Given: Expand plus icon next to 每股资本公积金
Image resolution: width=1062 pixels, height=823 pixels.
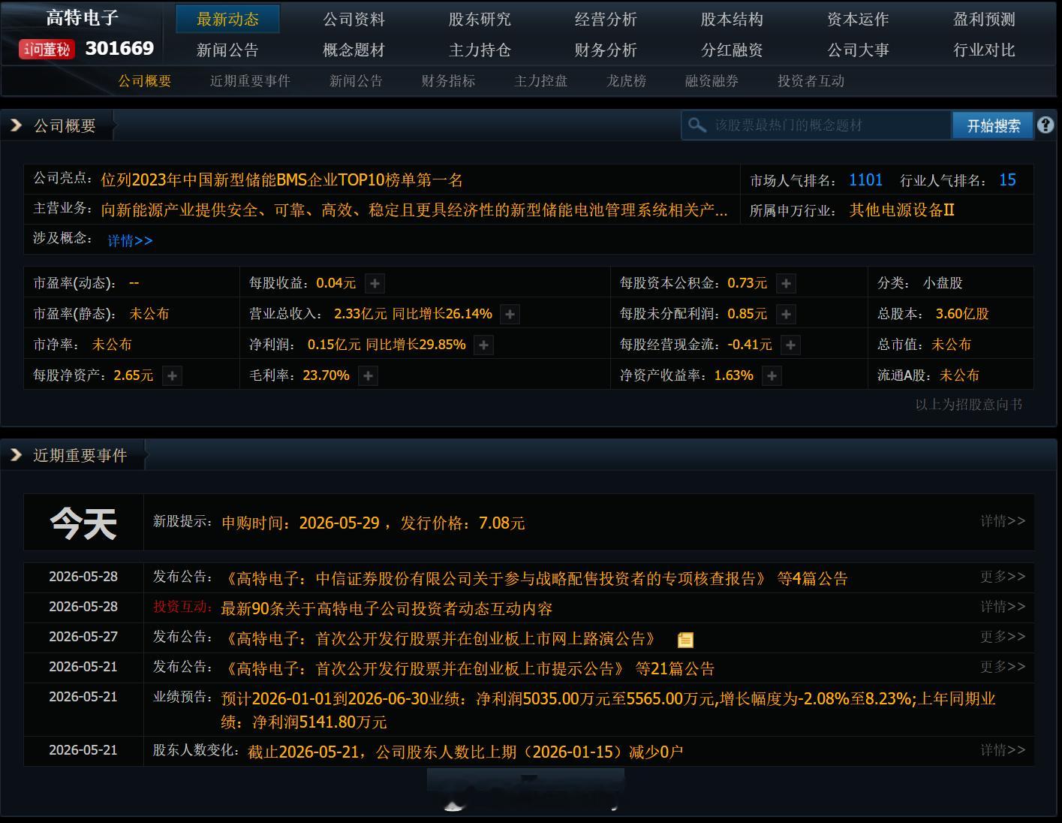Looking at the screenshot, I should tap(786, 283).
